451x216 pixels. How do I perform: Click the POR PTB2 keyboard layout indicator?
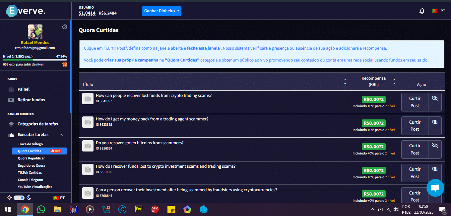[406, 209]
